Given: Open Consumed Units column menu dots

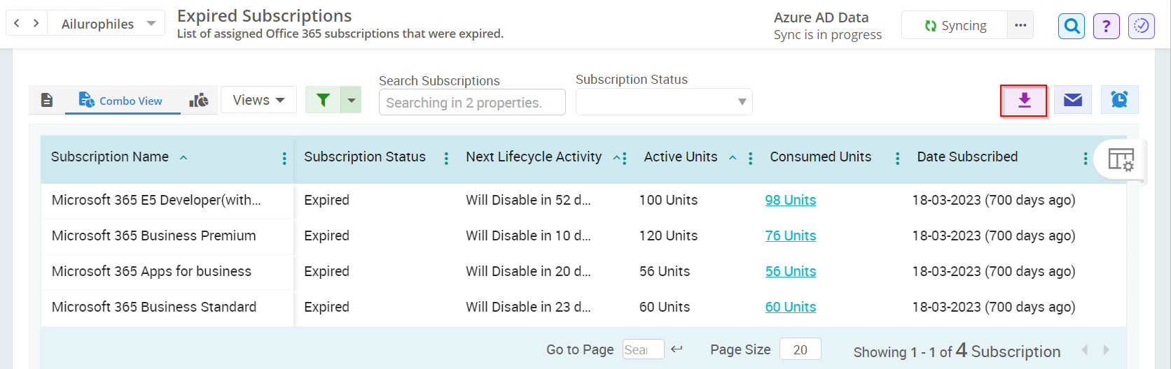Looking at the screenshot, I should coord(897,159).
